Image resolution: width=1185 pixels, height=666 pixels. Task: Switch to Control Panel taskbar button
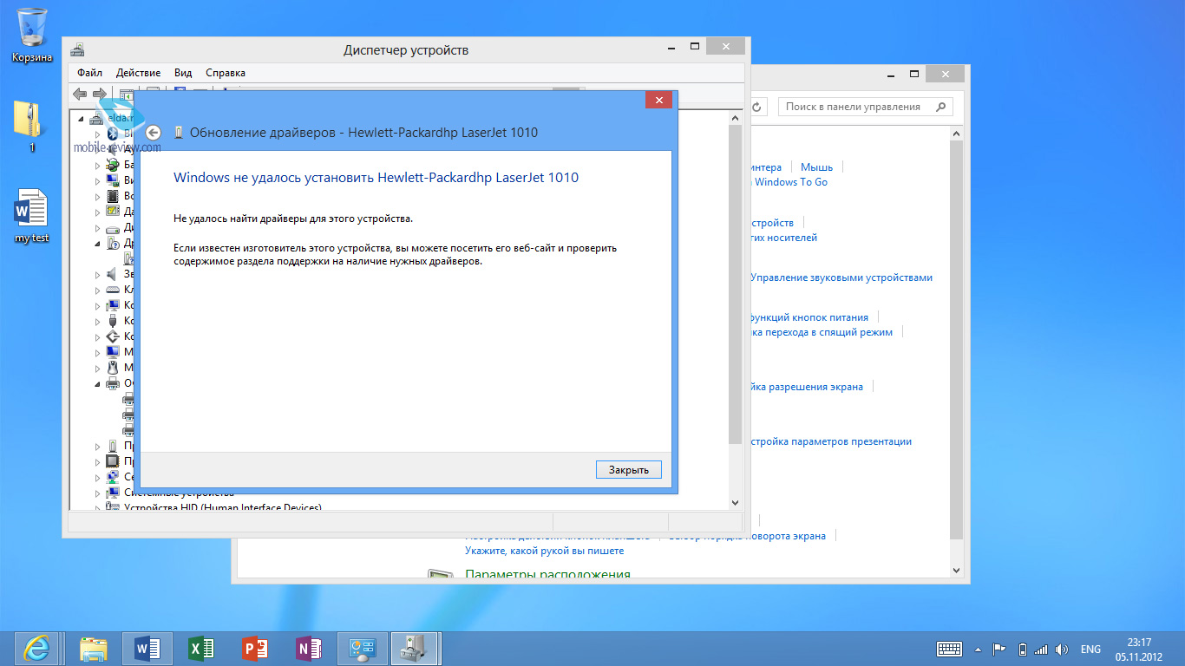click(362, 649)
